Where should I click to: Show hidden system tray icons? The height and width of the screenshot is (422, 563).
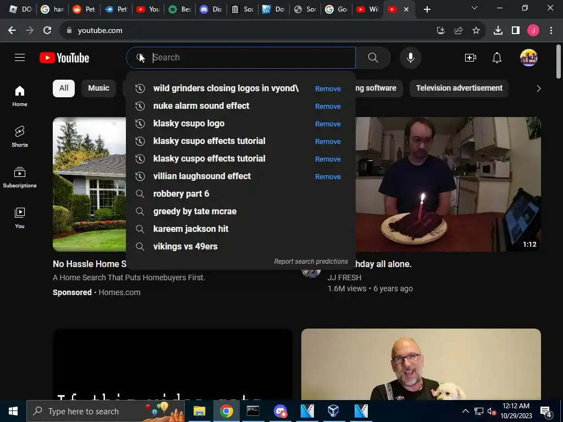coord(465,411)
